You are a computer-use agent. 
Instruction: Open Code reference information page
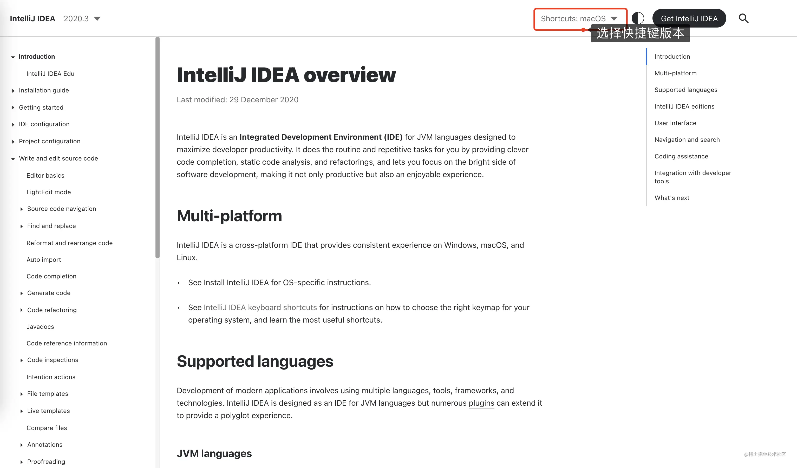pyautogui.click(x=67, y=343)
